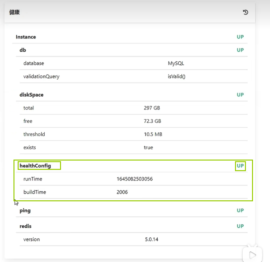The image size is (270, 262).
Task: Select the db health section label
Action: (23, 50)
